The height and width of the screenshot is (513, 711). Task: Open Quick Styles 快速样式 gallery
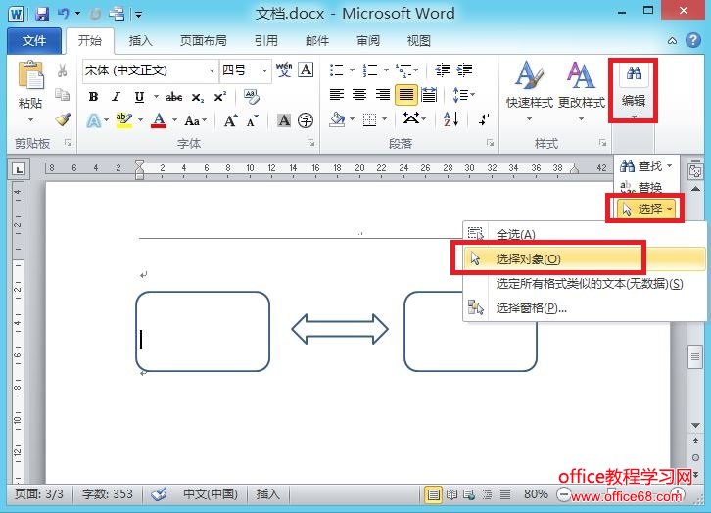[530, 92]
